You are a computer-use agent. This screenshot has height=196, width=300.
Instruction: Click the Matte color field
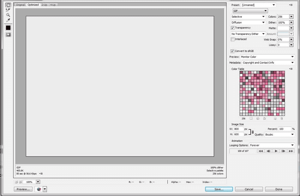283,28
